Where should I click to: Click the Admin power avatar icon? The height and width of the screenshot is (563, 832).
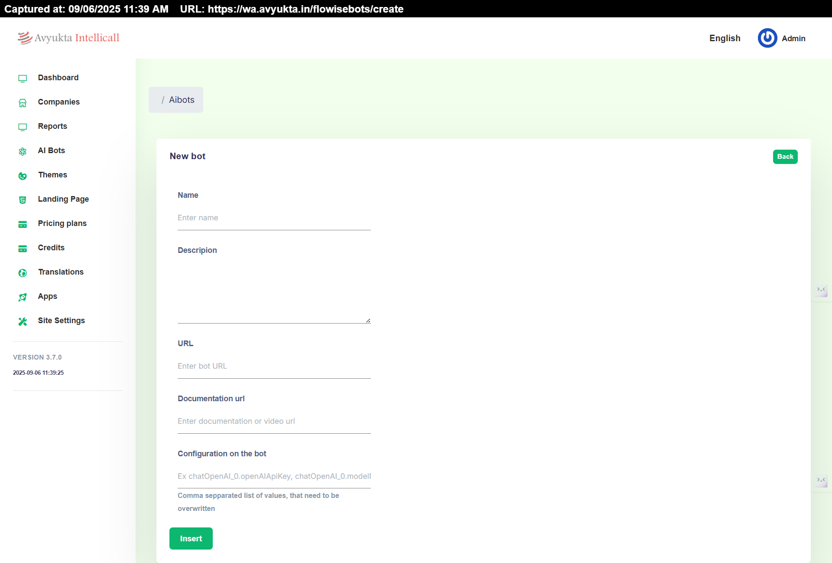click(767, 38)
